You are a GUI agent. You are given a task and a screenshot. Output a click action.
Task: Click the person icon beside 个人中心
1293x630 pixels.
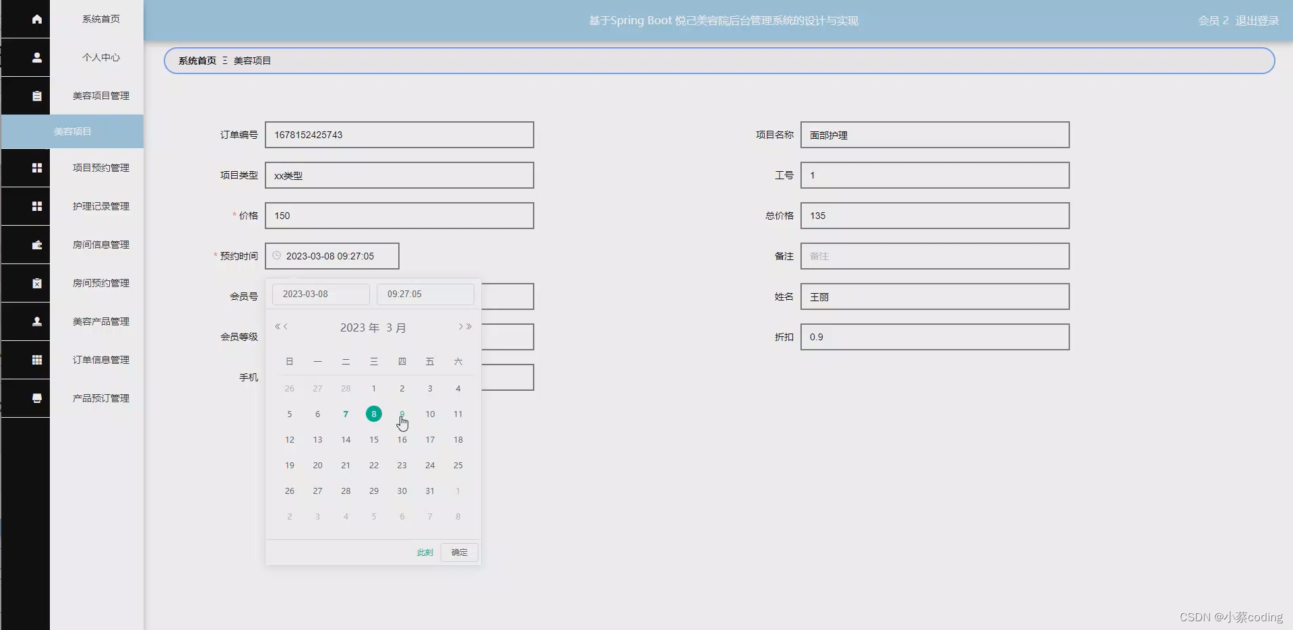click(x=37, y=57)
